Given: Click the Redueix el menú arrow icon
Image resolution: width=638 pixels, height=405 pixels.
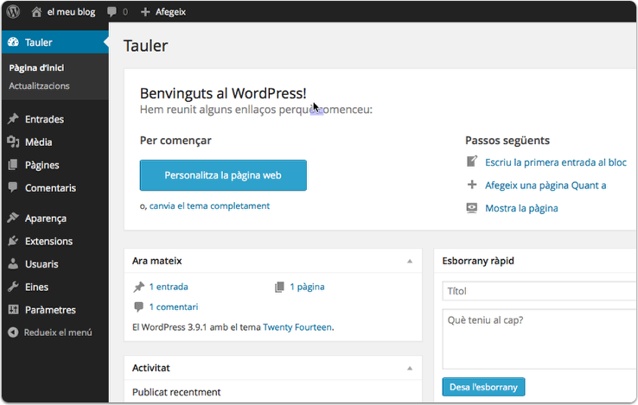Looking at the screenshot, I should [13, 332].
